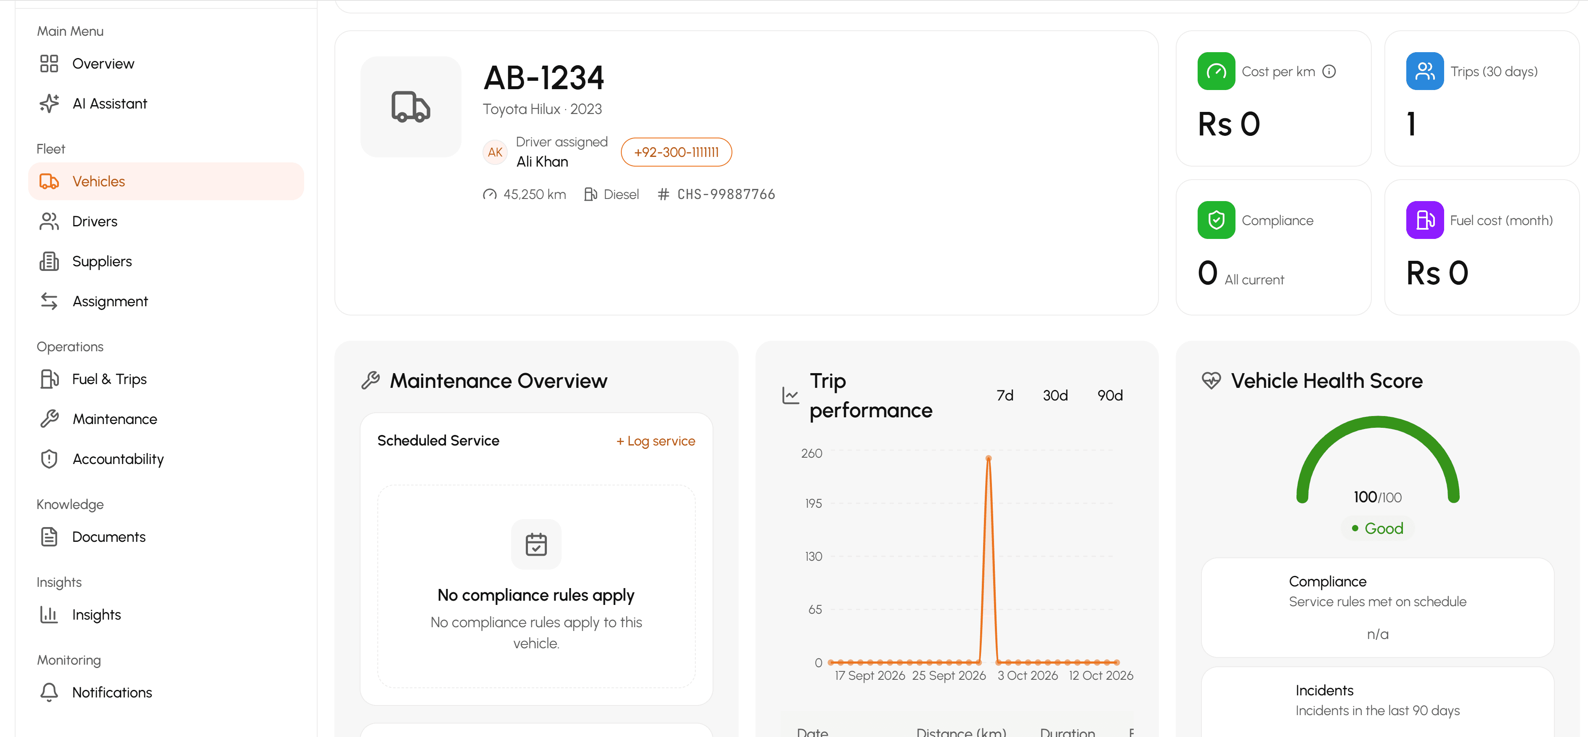Click the Trip performance chart icon
The width and height of the screenshot is (1588, 737).
click(x=790, y=395)
